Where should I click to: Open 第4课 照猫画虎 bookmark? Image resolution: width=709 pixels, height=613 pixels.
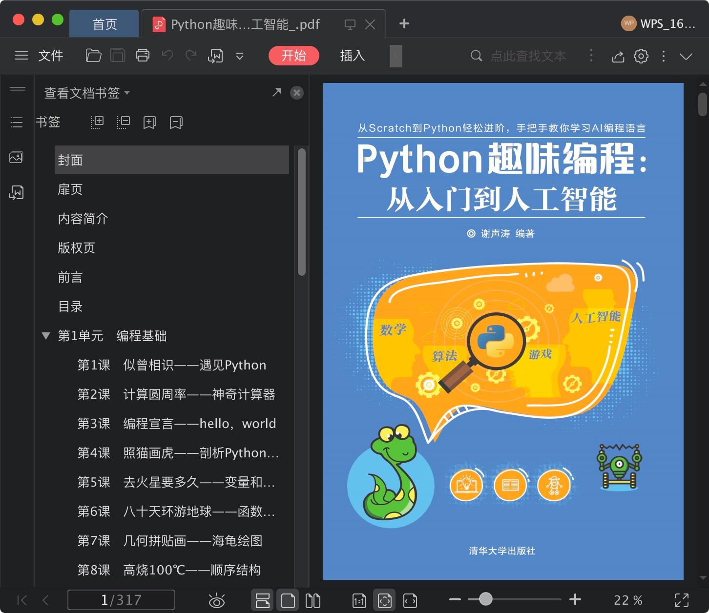(x=178, y=453)
